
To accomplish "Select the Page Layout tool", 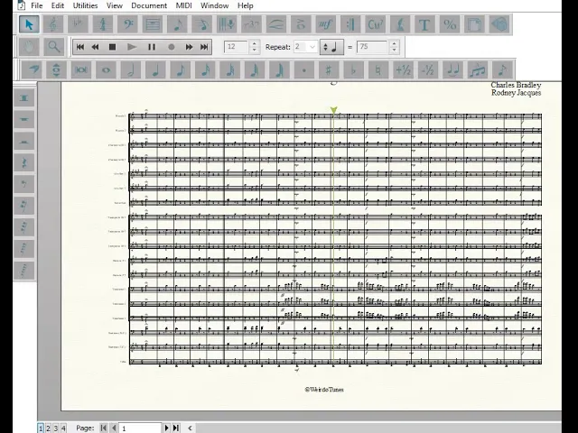I will [474, 24].
